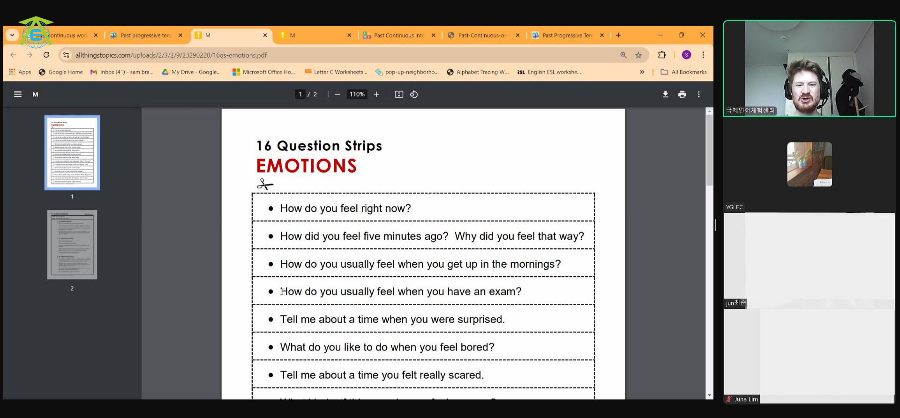
Task: Click the EMOTIONS heading
Action: pyautogui.click(x=307, y=166)
